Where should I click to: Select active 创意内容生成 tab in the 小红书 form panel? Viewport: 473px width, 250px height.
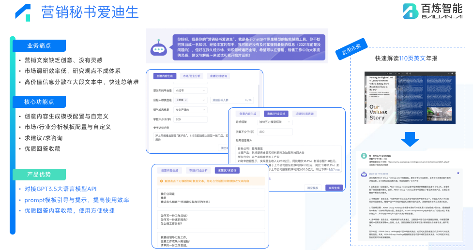(x=165, y=76)
